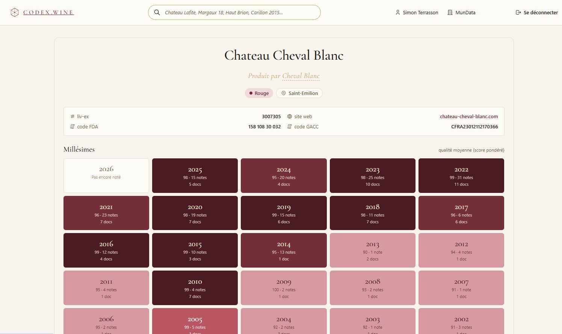Open the 2013 vintage card
This screenshot has height=334, width=562.
coord(373,250)
